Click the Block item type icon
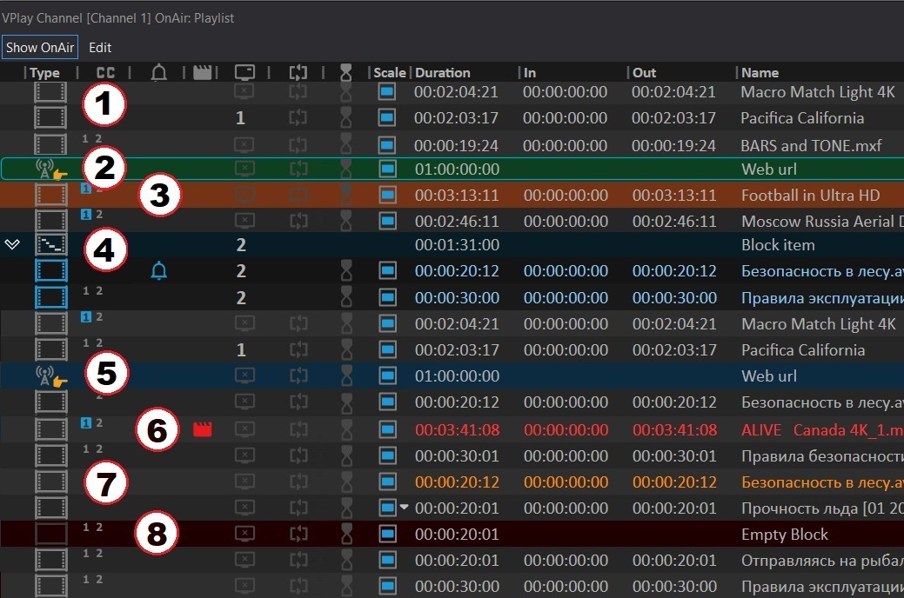The width and height of the screenshot is (904, 598). (50, 245)
